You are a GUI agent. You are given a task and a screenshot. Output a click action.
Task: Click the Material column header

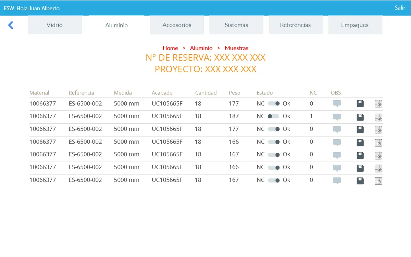click(x=39, y=93)
